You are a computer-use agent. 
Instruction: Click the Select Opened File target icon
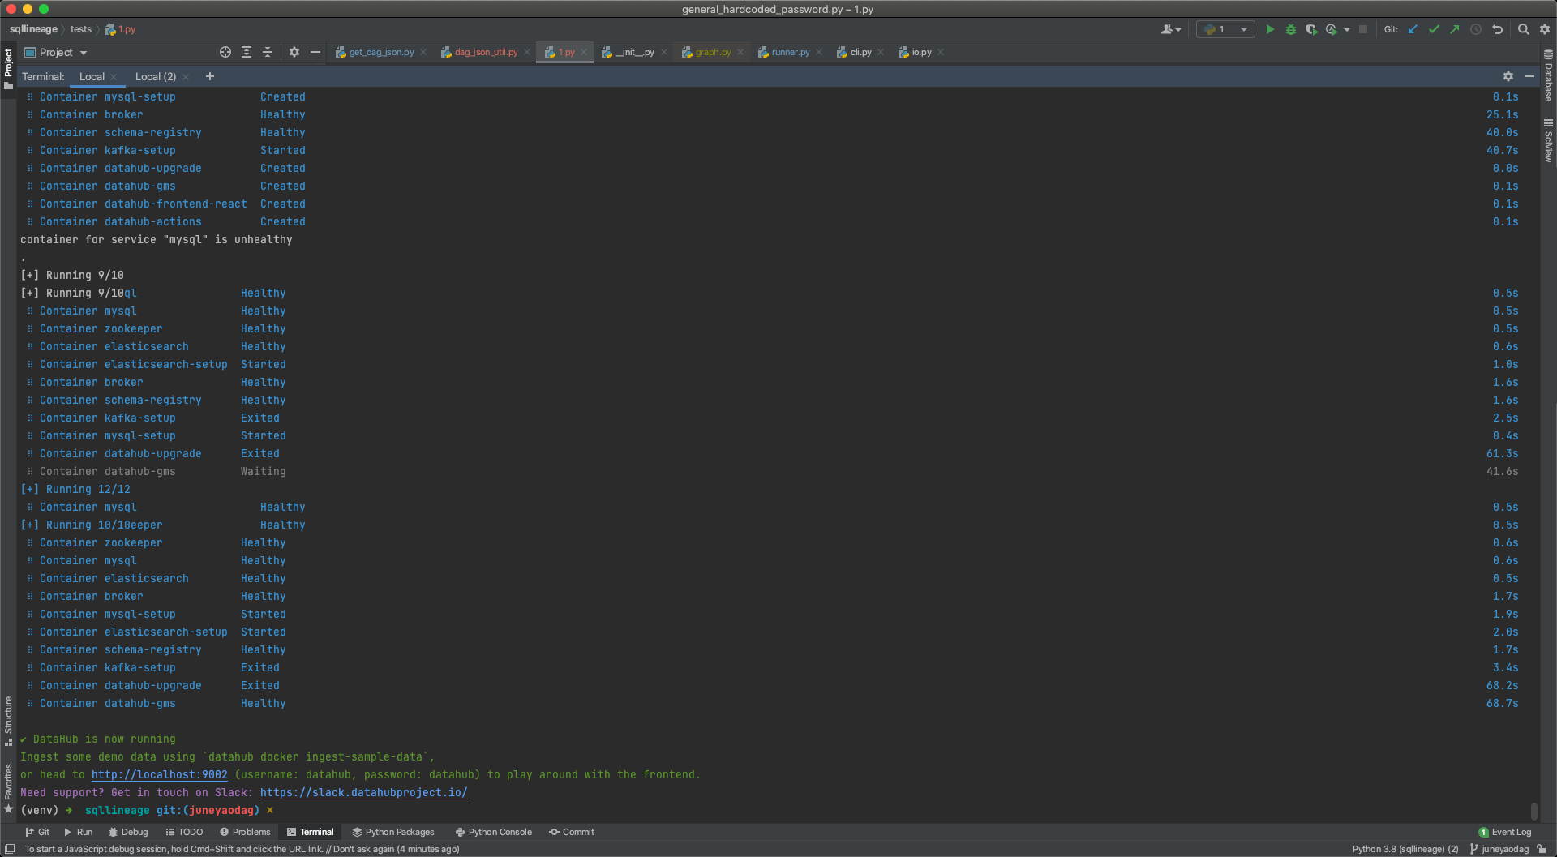225,52
